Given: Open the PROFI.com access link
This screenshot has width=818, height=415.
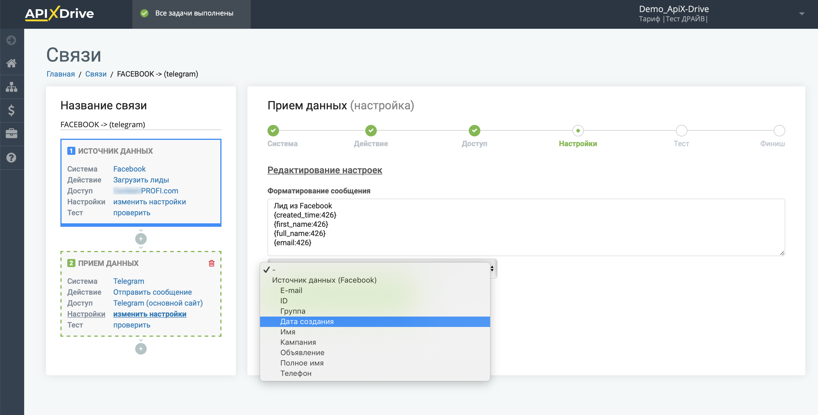Looking at the screenshot, I should pyautogui.click(x=146, y=191).
